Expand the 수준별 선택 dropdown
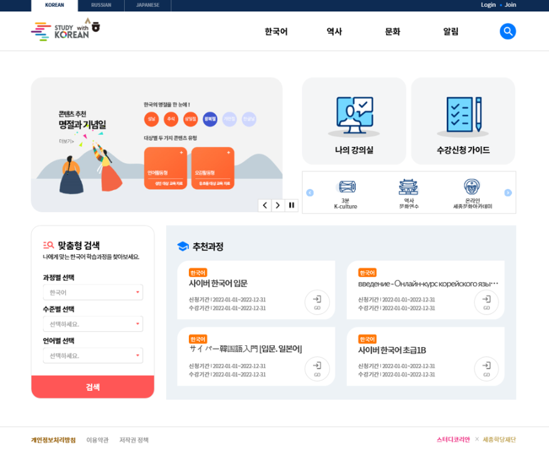The height and width of the screenshot is (450, 549). pyautogui.click(x=93, y=324)
